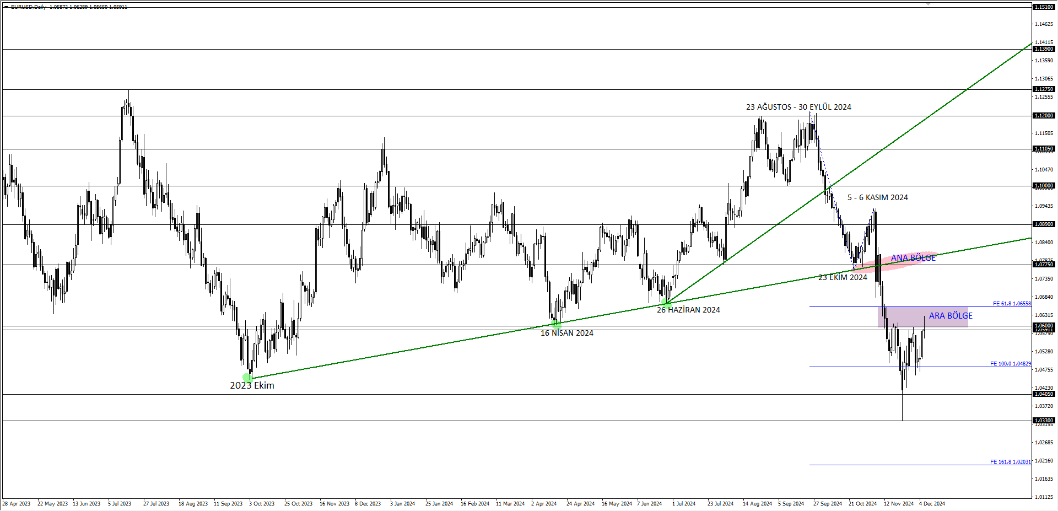Click the 1.11050 price level tag
The width and height of the screenshot is (1058, 511).
[1044, 149]
